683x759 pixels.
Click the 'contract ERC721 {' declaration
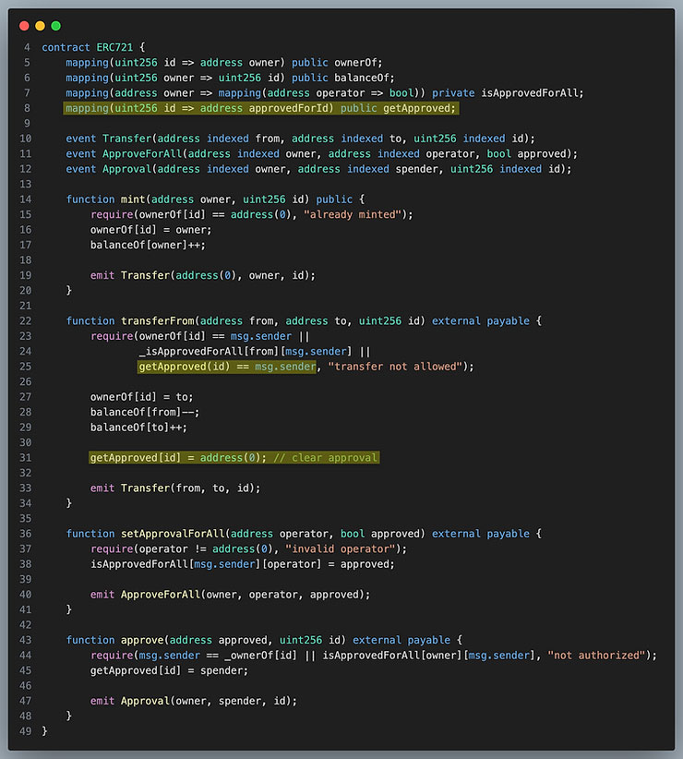pos(93,47)
